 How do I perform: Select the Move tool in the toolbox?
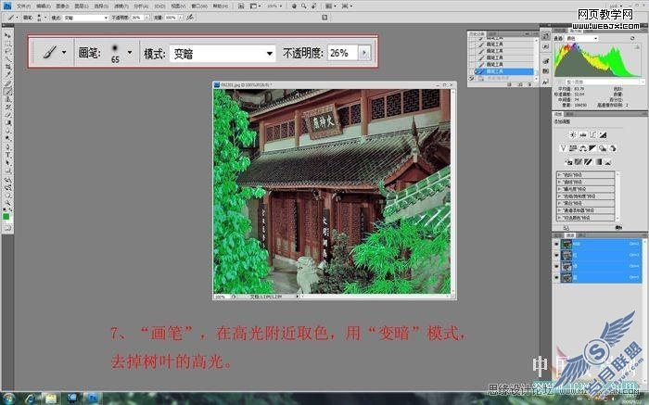(7, 36)
